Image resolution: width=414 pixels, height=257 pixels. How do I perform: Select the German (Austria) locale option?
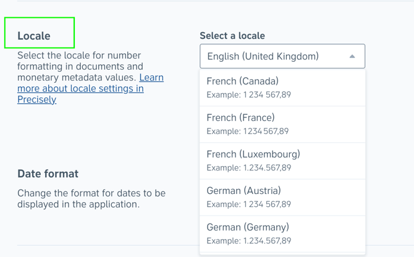click(244, 190)
